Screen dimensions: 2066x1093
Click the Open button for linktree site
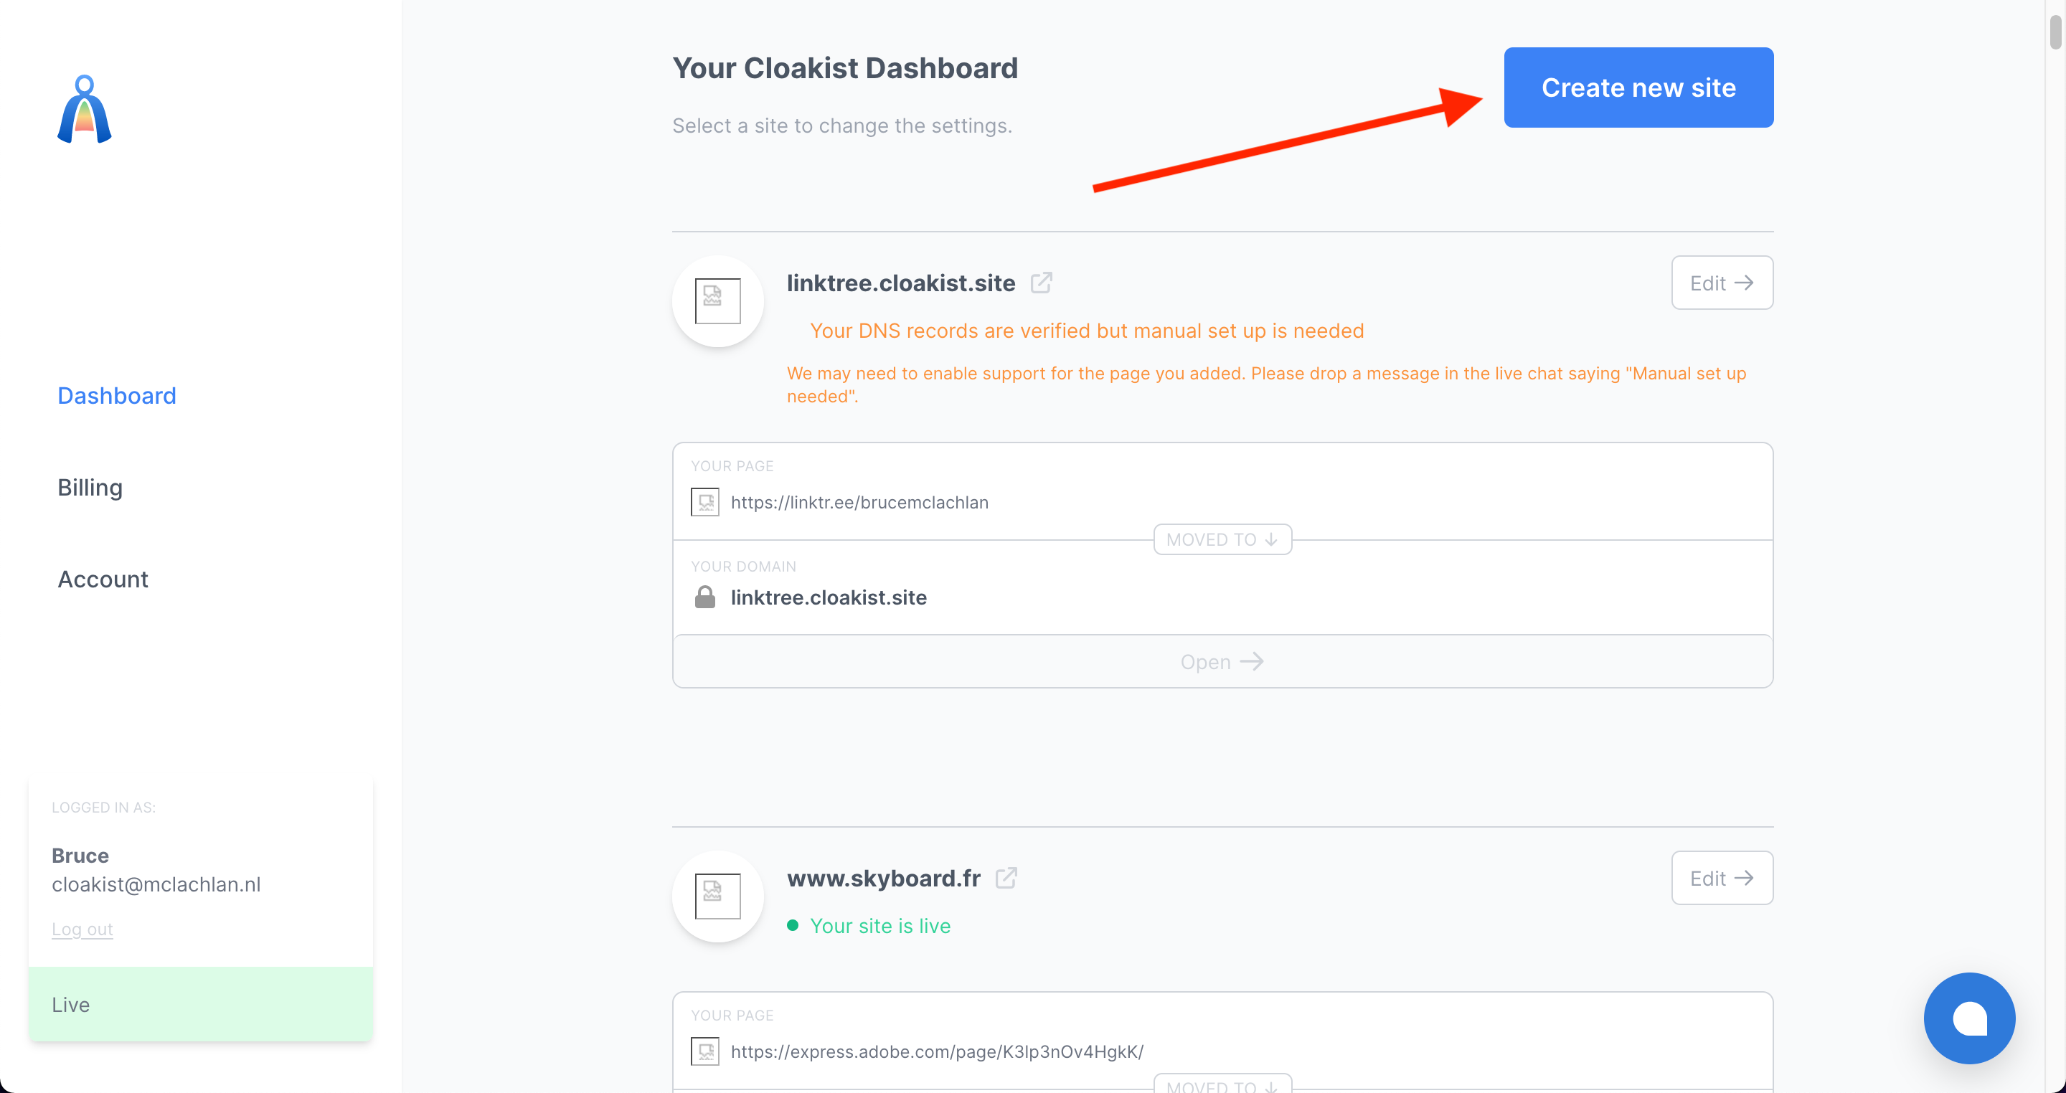point(1222,661)
